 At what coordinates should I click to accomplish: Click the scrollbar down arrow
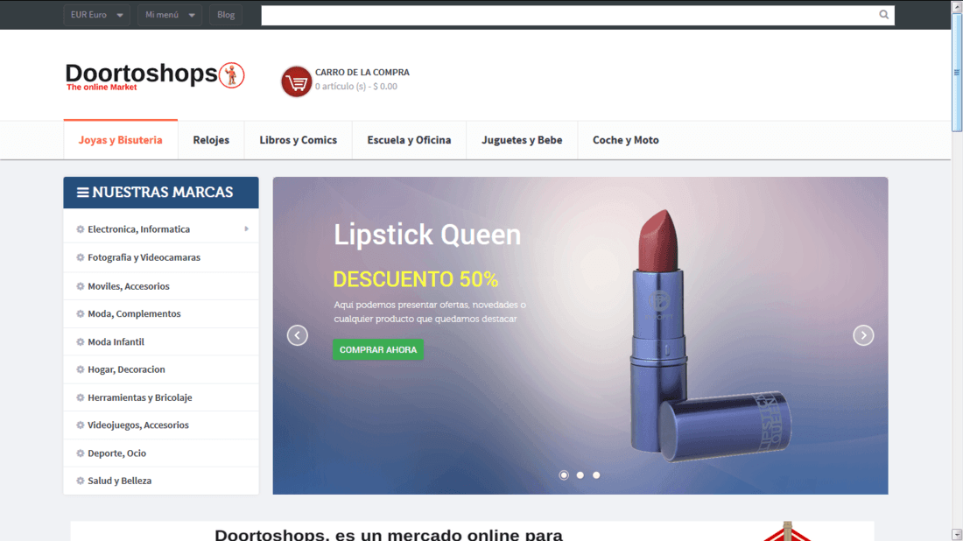957,535
